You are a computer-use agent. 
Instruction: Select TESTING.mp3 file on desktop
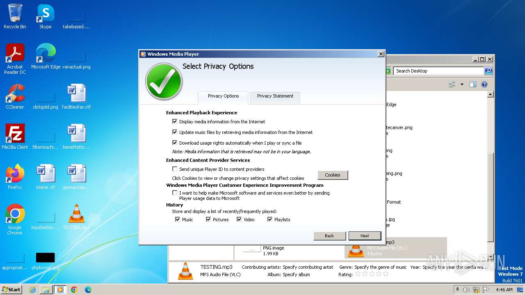click(76, 217)
